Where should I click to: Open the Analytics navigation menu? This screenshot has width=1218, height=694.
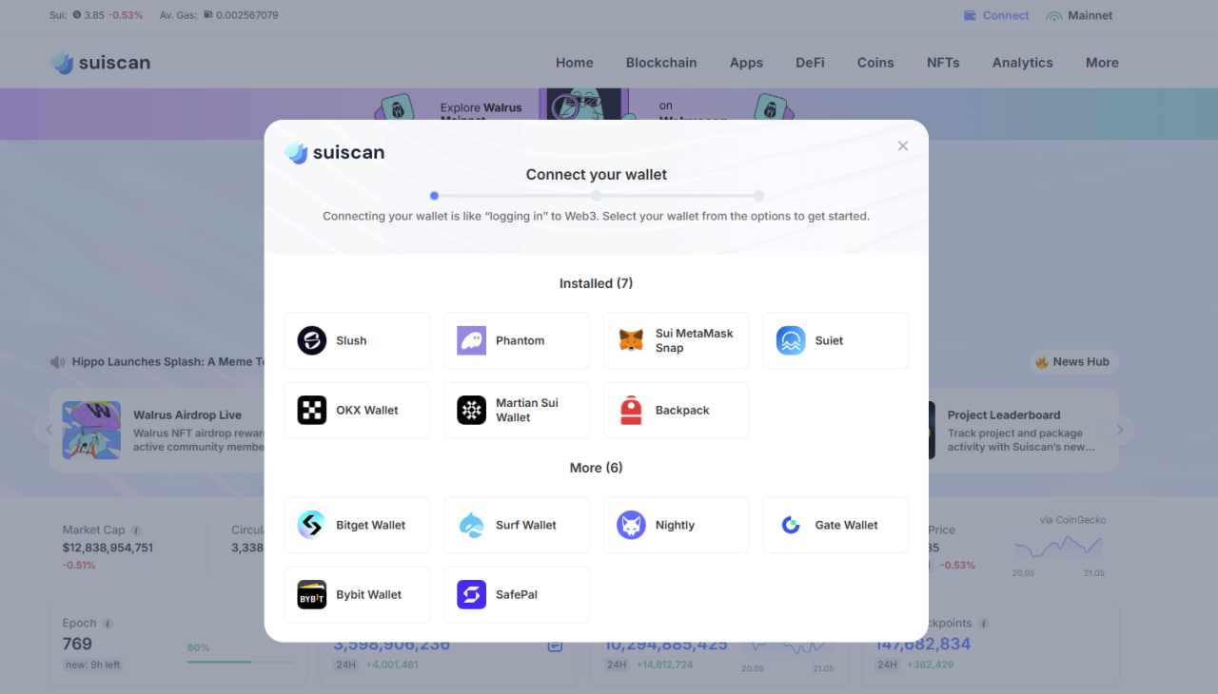coord(1022,63)
